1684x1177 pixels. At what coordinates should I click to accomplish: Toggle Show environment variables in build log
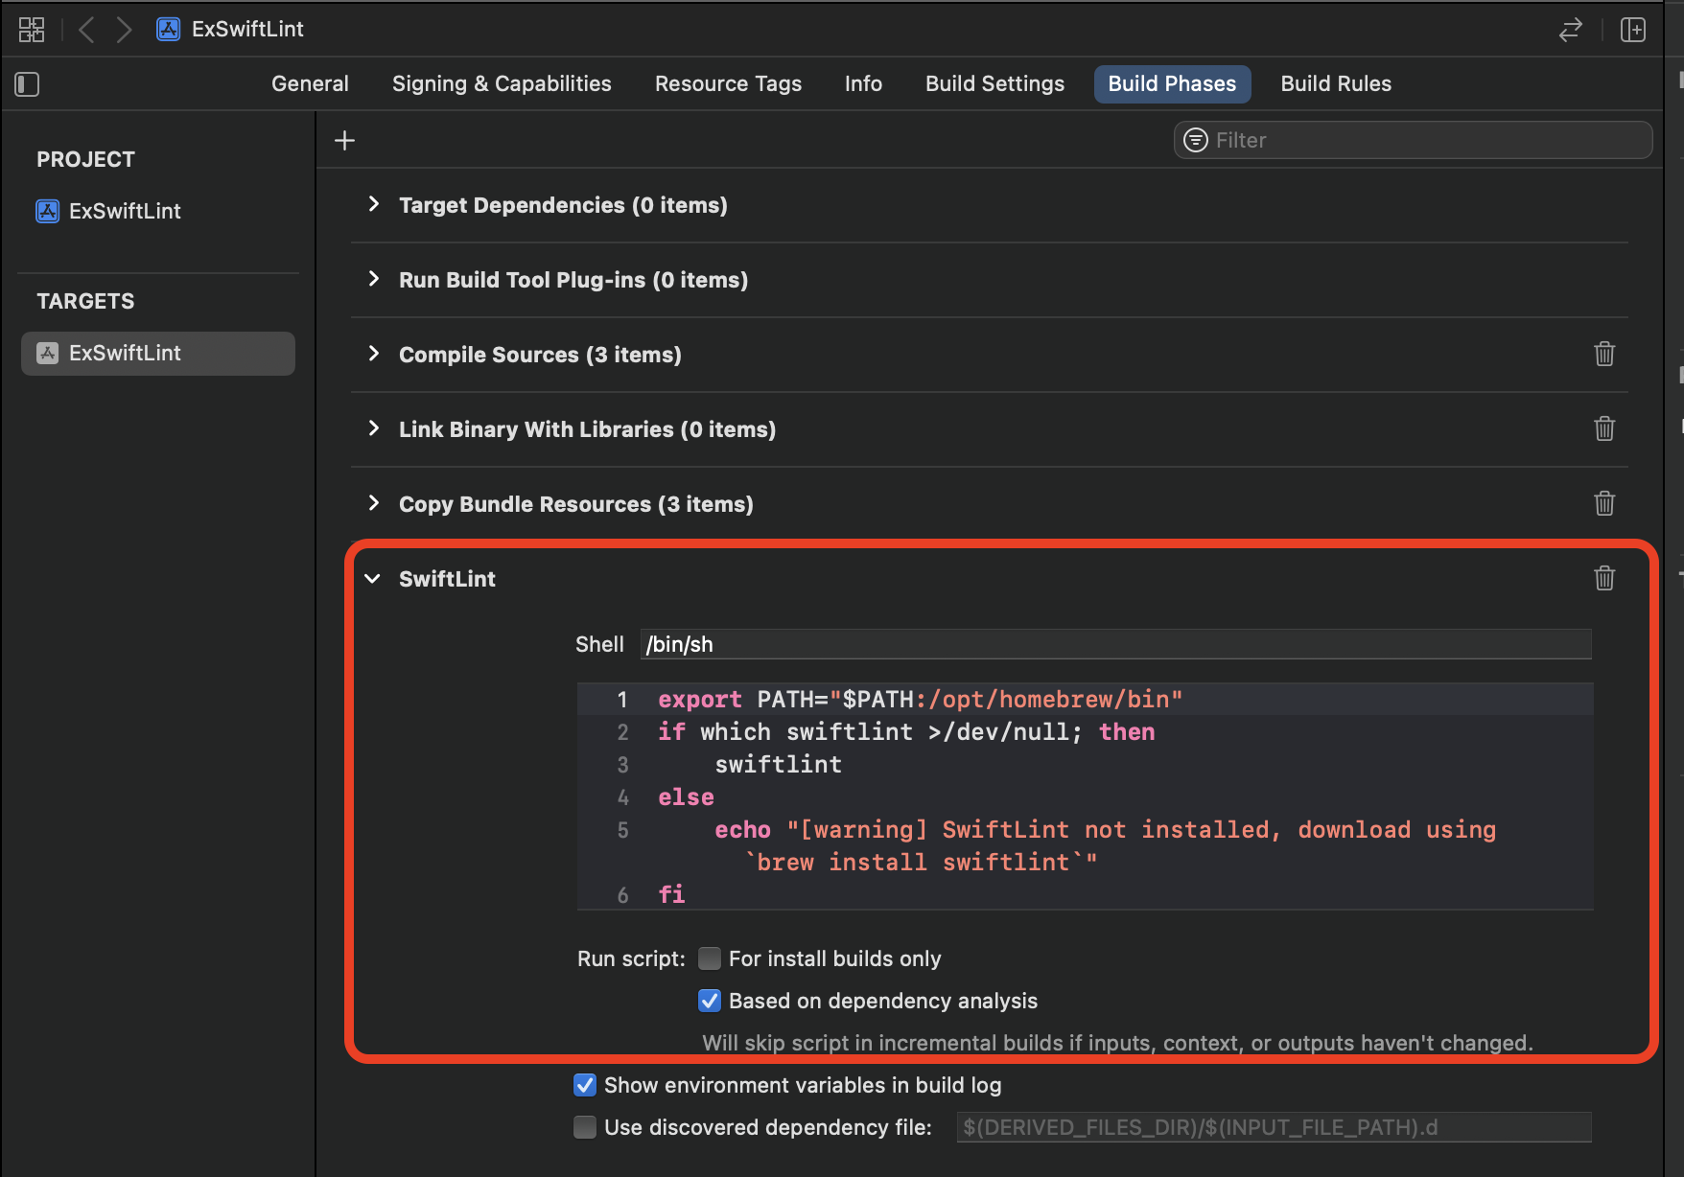pyautogui.click(x=585, y=1085)
